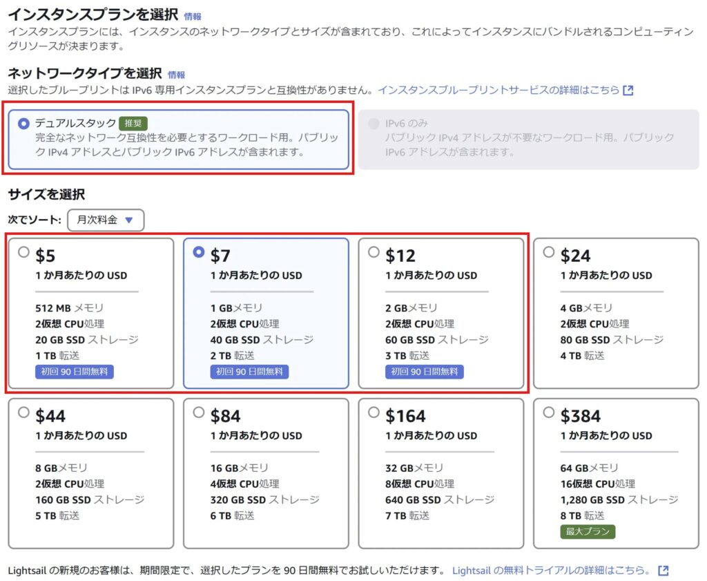Viewport: 707px width, 581px height.
Task: Click the sort dropdown arrow triangle
Action: (128, 220)
